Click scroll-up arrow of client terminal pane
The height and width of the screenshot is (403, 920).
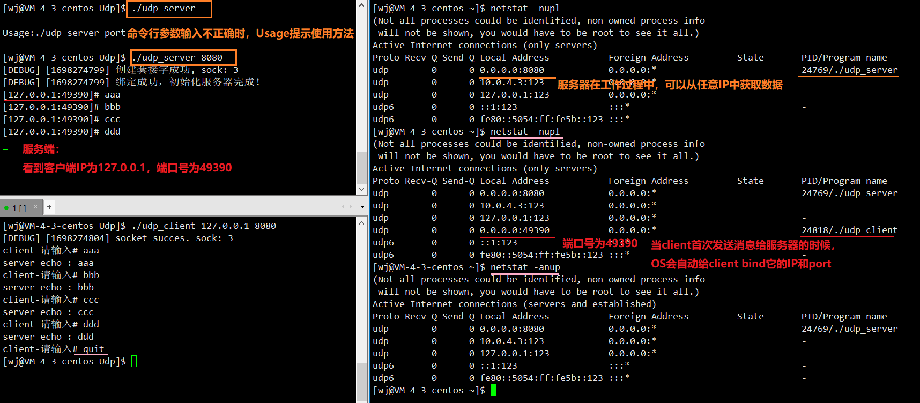point(361,222)
